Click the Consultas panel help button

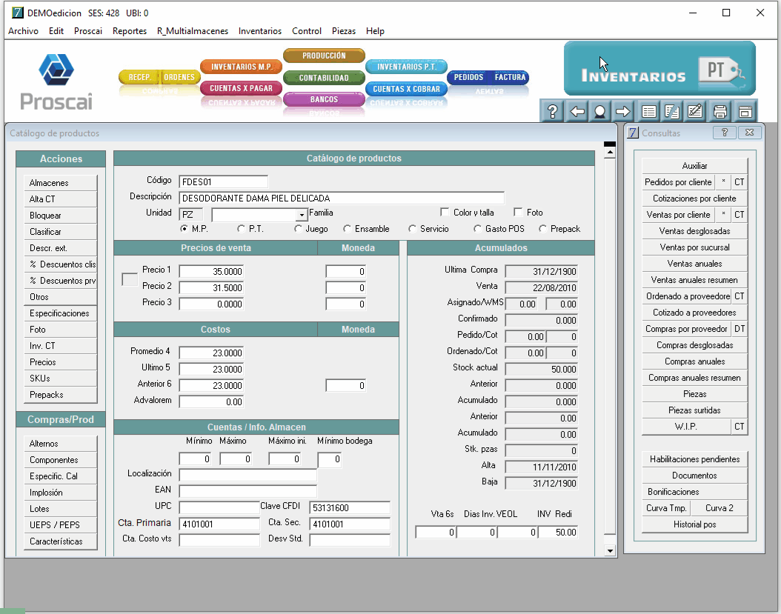coord(725,133)
